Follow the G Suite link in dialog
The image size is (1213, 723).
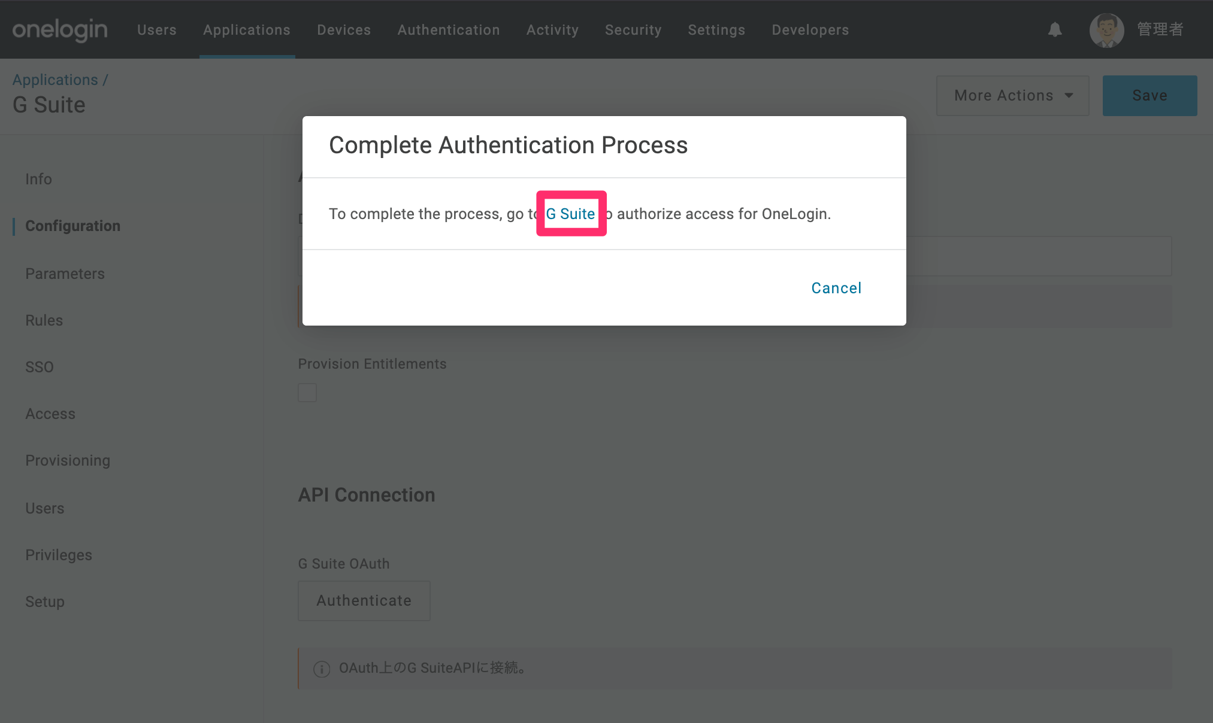point(570,214)
